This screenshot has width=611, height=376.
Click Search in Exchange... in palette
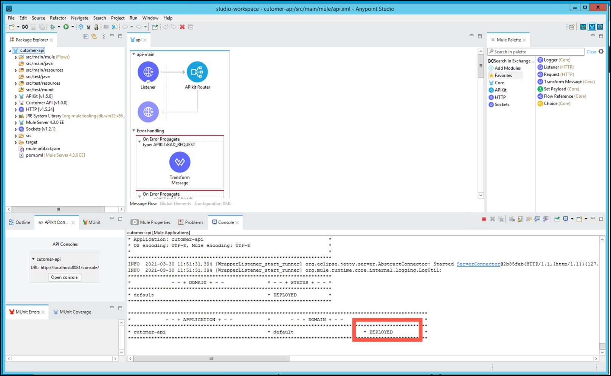click(x=511, y=61)
